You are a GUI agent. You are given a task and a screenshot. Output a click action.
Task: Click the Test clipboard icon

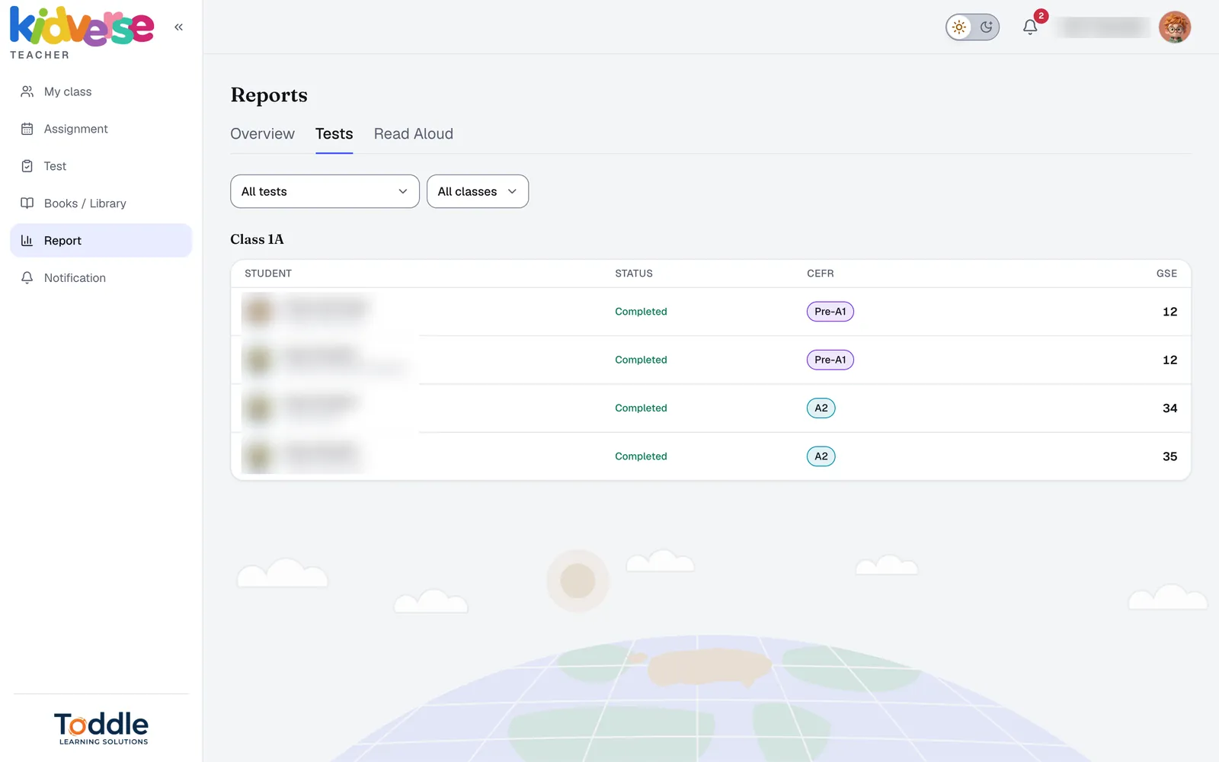[x=27, y=166]
